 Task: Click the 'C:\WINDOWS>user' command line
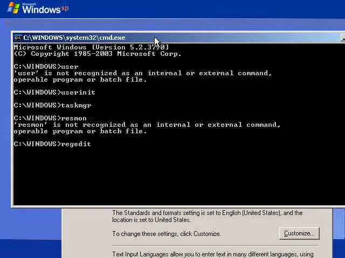pos(46,67)
